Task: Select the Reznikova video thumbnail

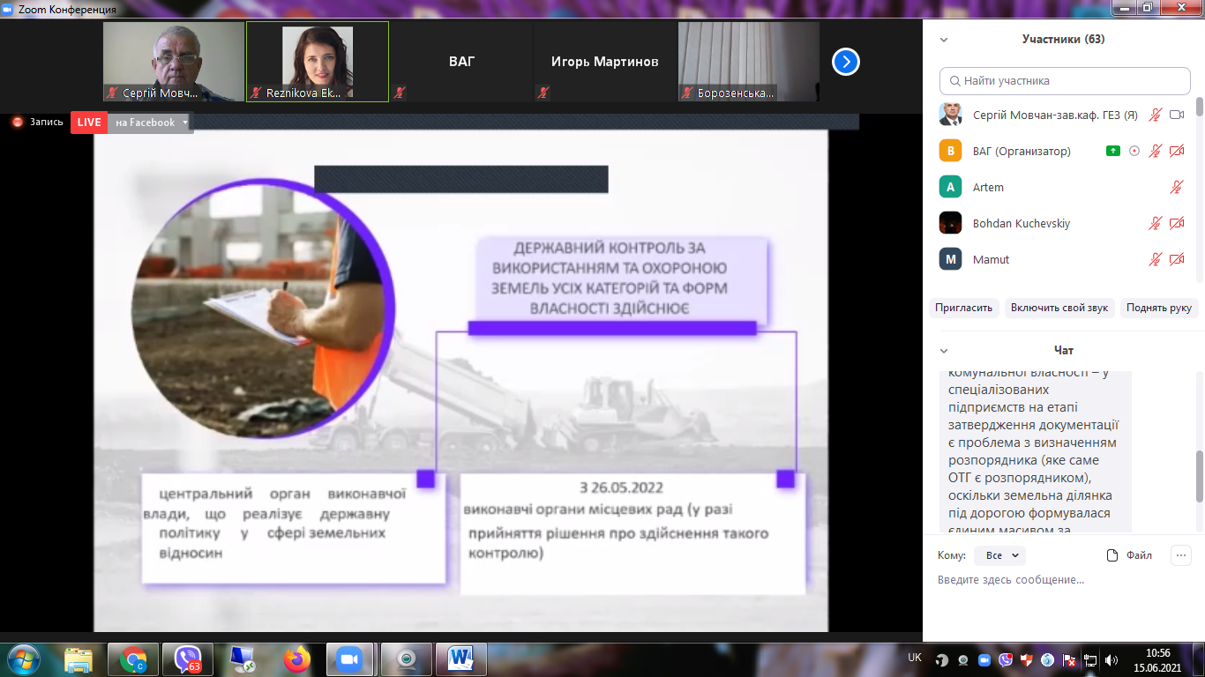Action: pyautogui.click(x=318, y=60)
